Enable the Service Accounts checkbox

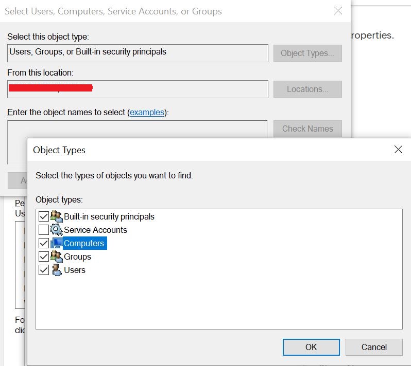point(44,230)
